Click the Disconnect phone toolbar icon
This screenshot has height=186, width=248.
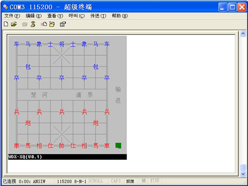click(x=33, y=25)
